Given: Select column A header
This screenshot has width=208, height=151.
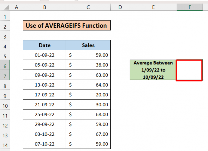Looking at the screenshot, I should tap(17, 7).
